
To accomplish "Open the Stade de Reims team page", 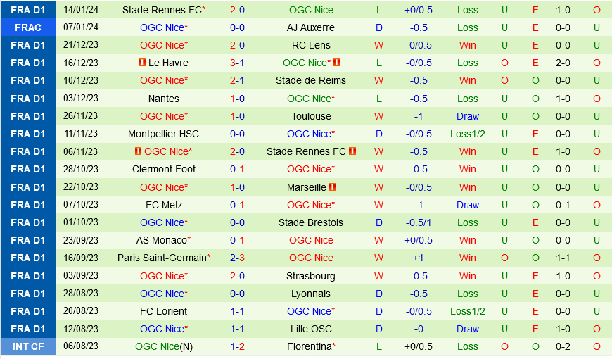I will tap(311, 80).
